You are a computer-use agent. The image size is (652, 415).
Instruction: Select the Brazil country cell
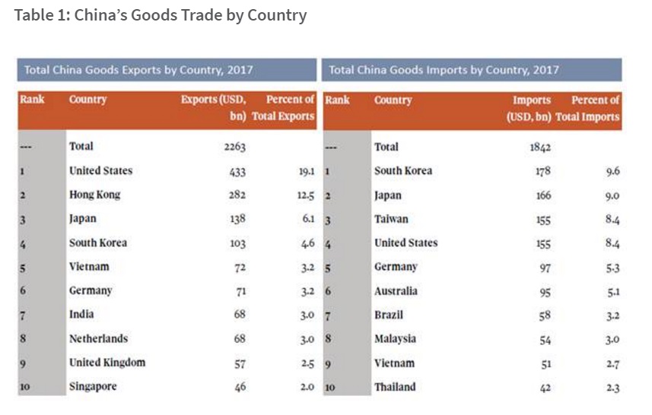388,315
